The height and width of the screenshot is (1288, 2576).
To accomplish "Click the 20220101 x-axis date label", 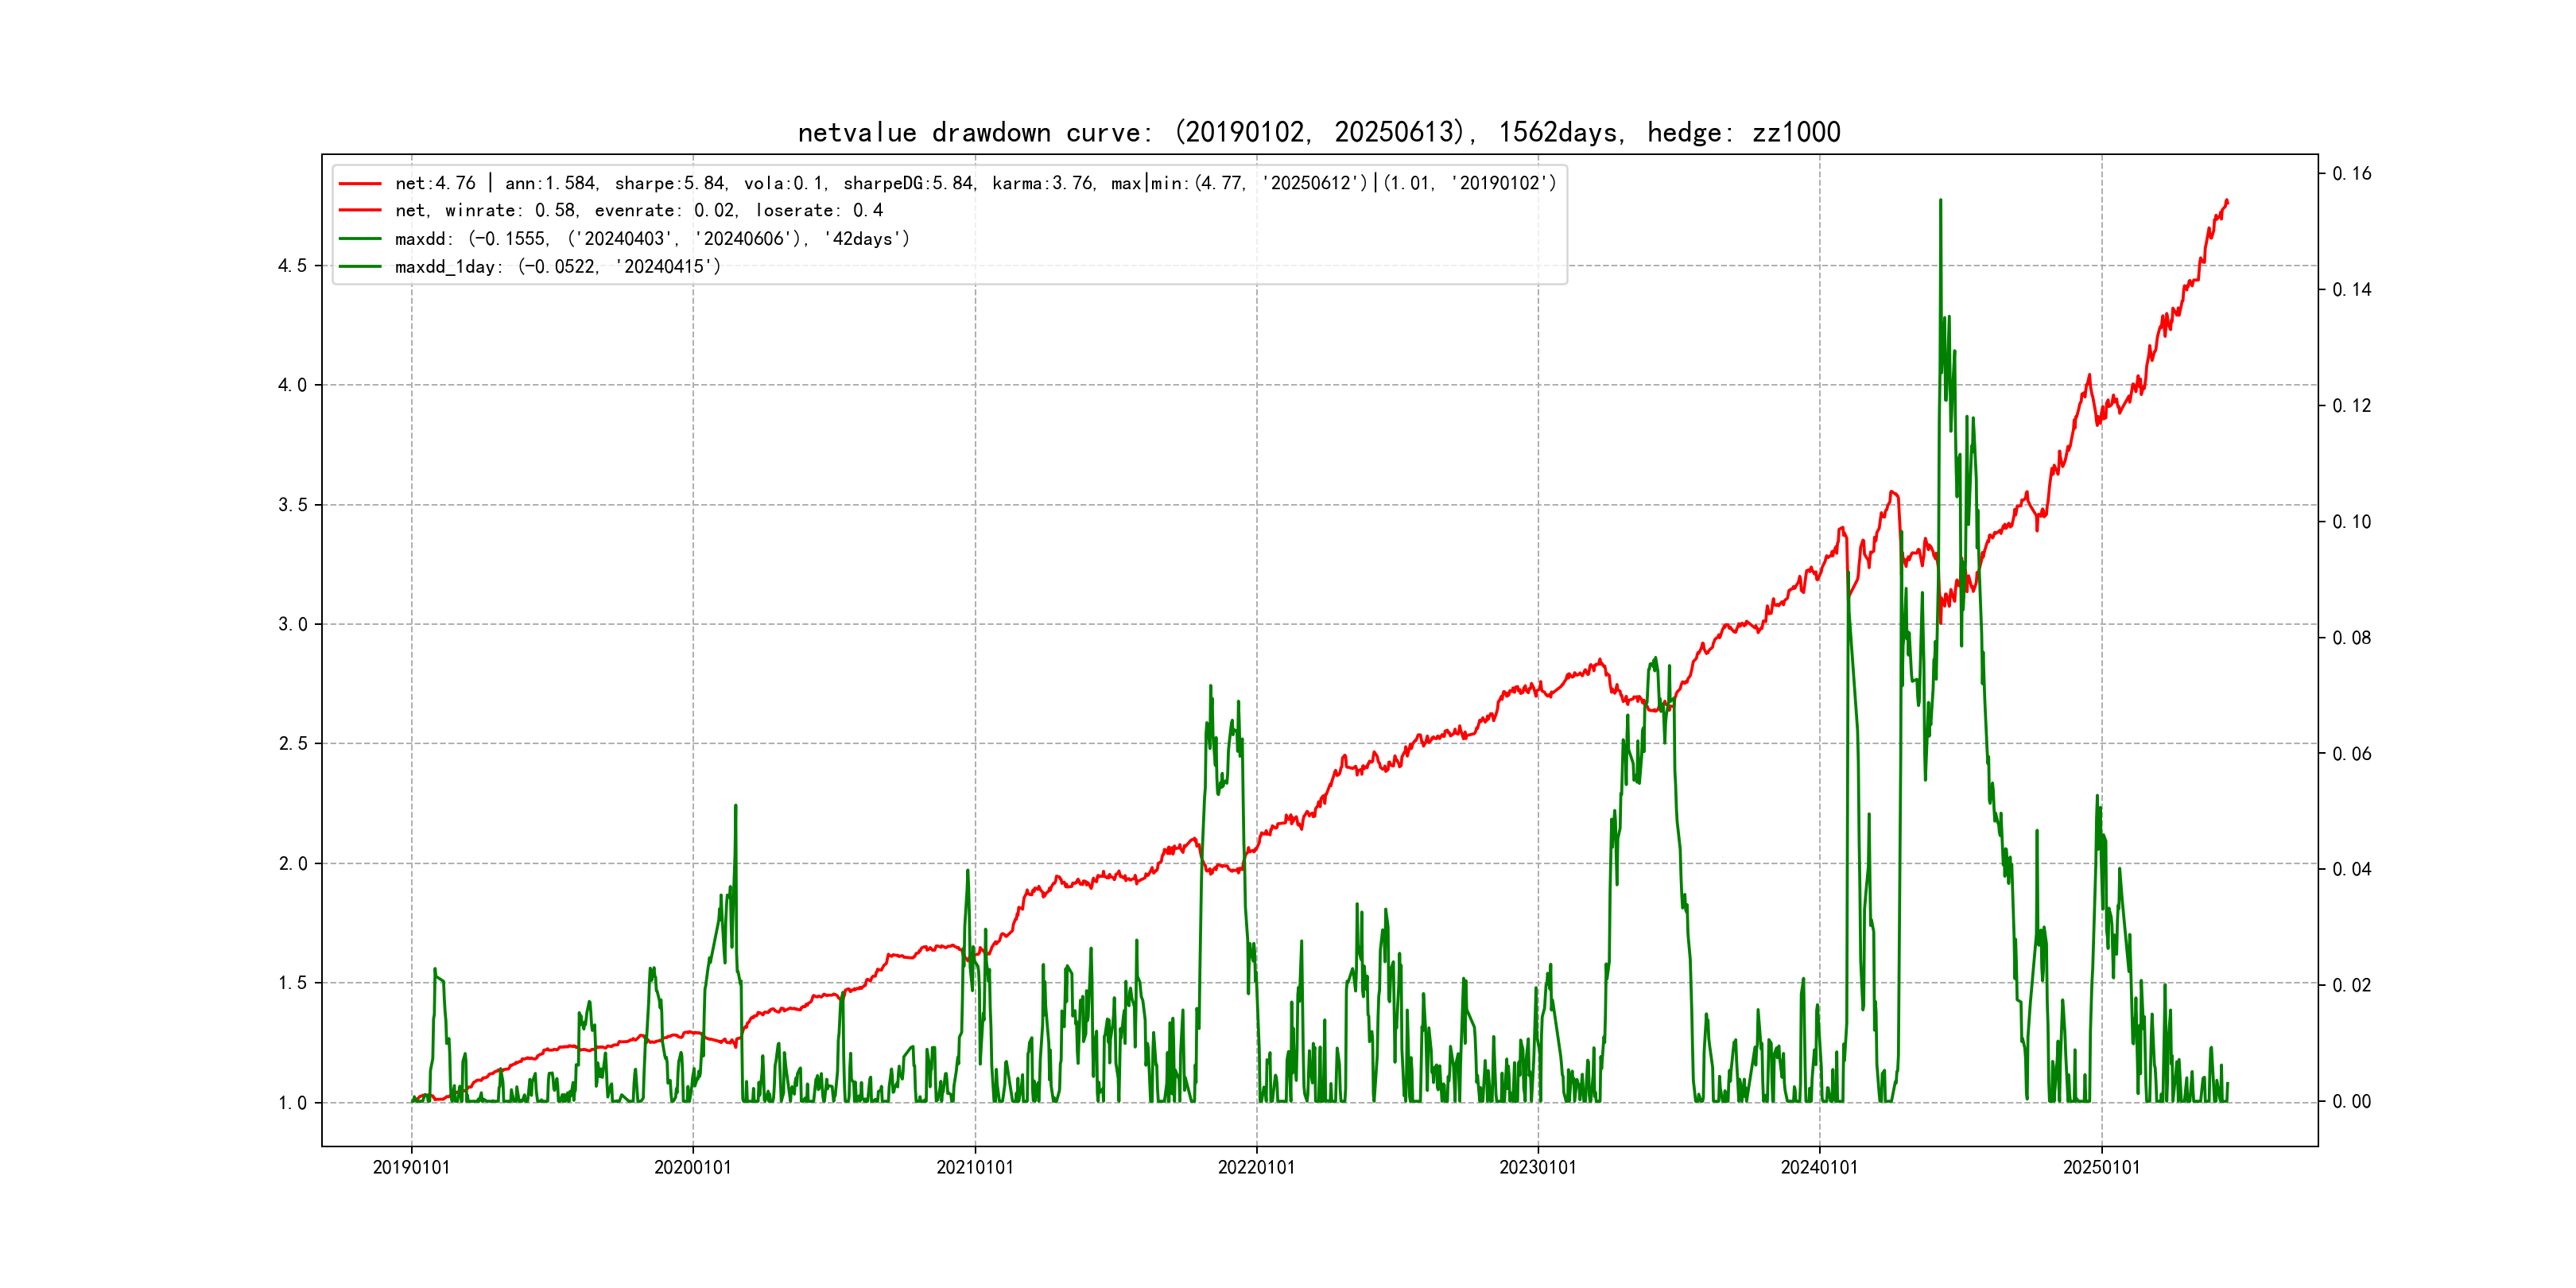I will click(1256, 1167).
